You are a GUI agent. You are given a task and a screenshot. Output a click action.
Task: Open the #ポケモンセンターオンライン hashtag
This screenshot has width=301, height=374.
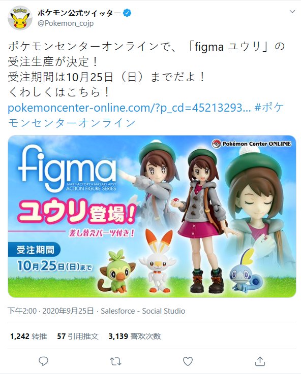point(146,115)
